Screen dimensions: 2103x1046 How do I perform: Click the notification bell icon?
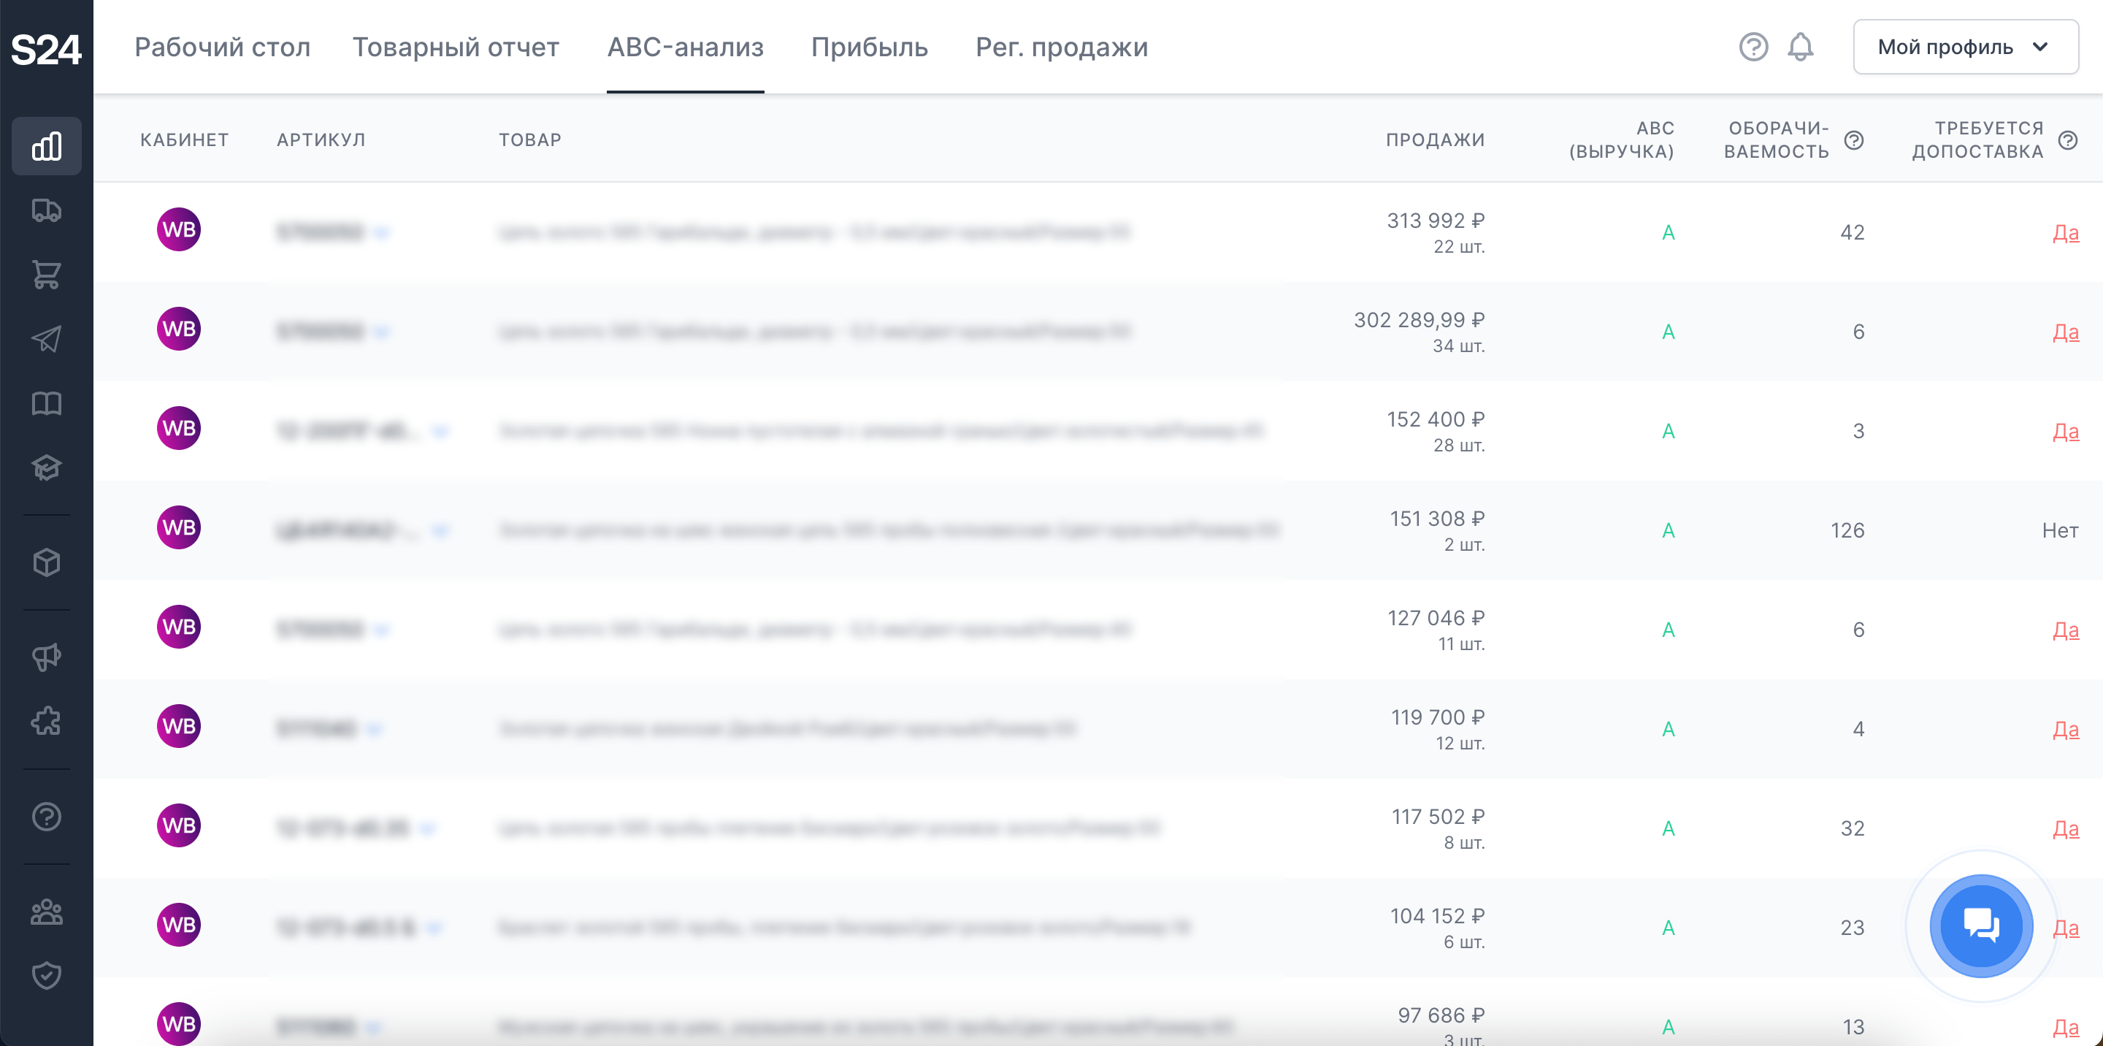pyautogui.click(x=1800, y=47)
